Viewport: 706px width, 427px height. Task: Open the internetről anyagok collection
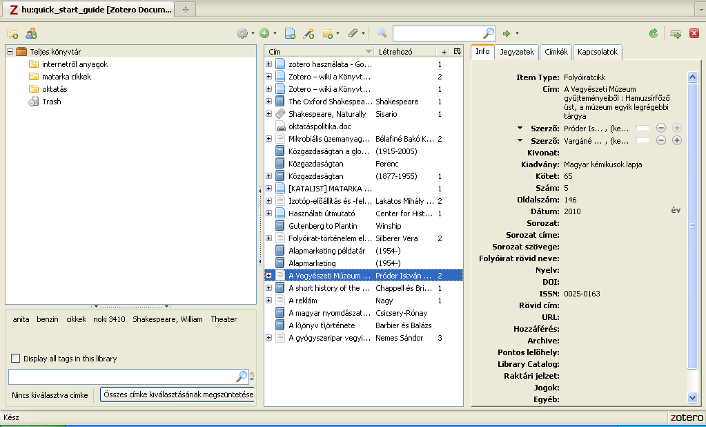pyautogui.click(x=75, y=64)
